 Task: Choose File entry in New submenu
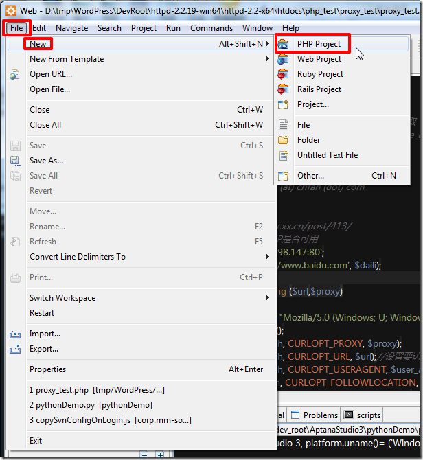342,125
